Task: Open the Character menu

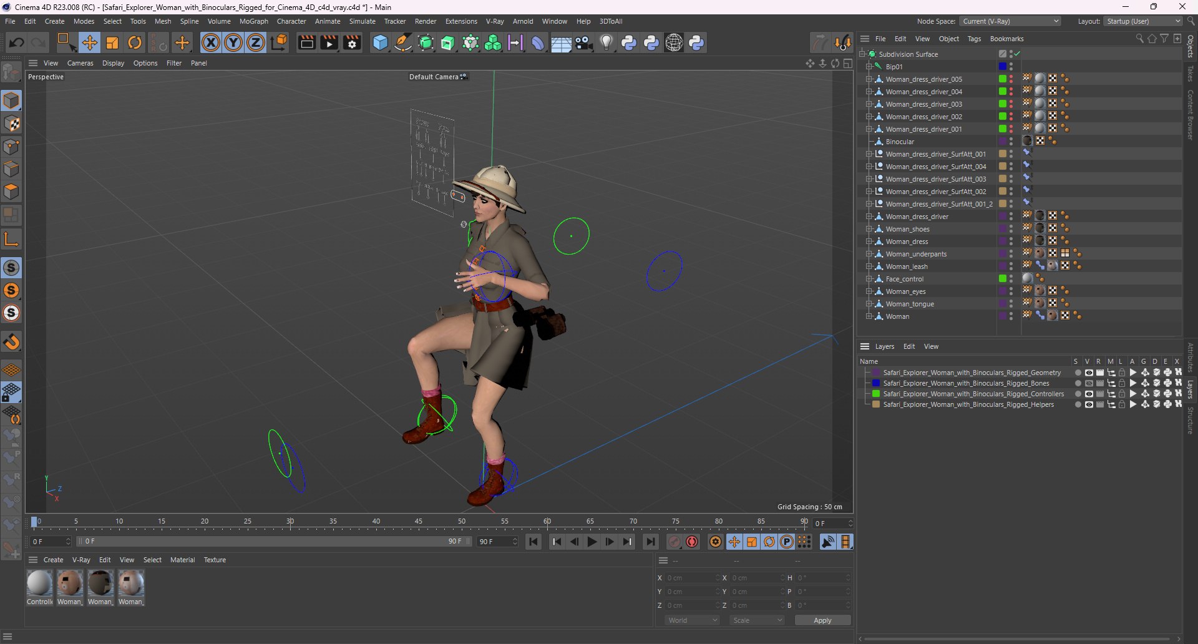Action: [291, 21]
